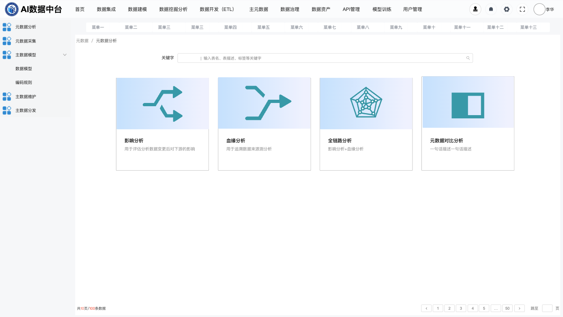Open API管理 in top navigation
563x317 pixels.
coord(351,9)
